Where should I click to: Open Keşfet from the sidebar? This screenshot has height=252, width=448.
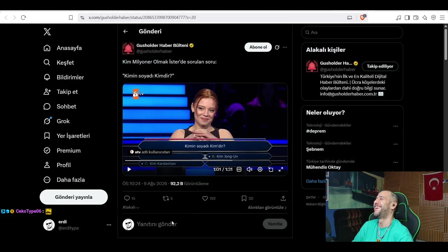59,63
